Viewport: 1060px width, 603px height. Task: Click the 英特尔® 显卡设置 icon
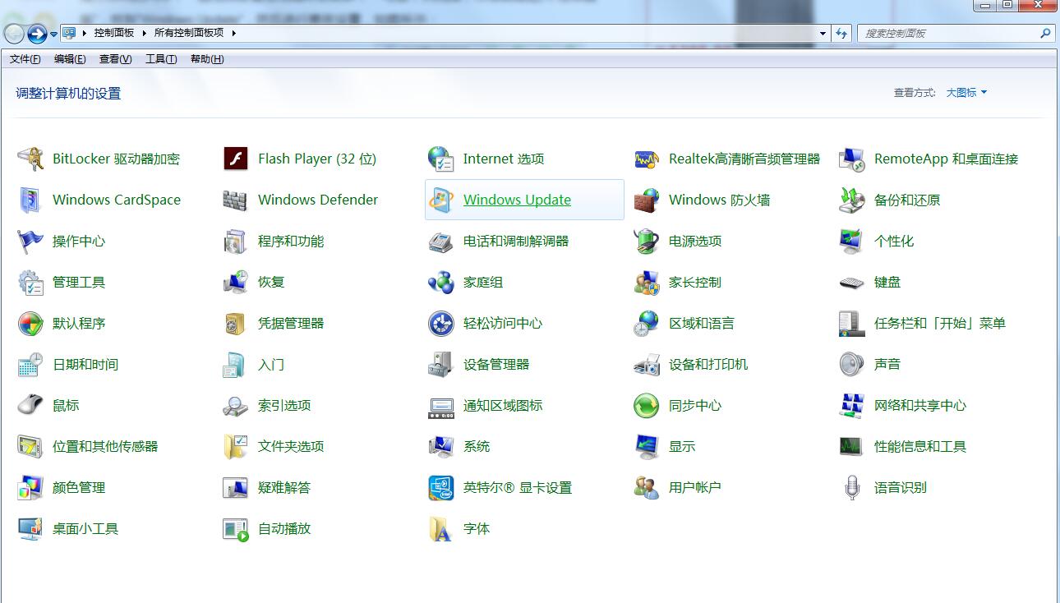(x=441, y=487)
